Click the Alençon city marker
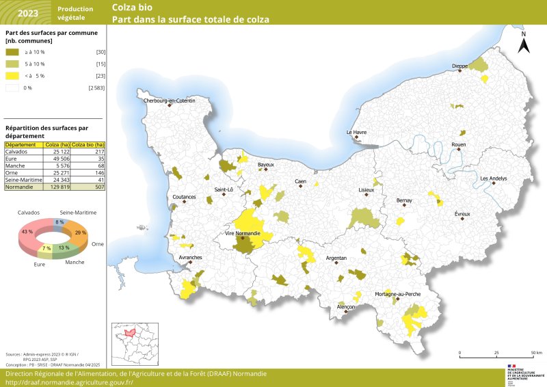This screenshot has width=547, height=387. coord(346,311)
